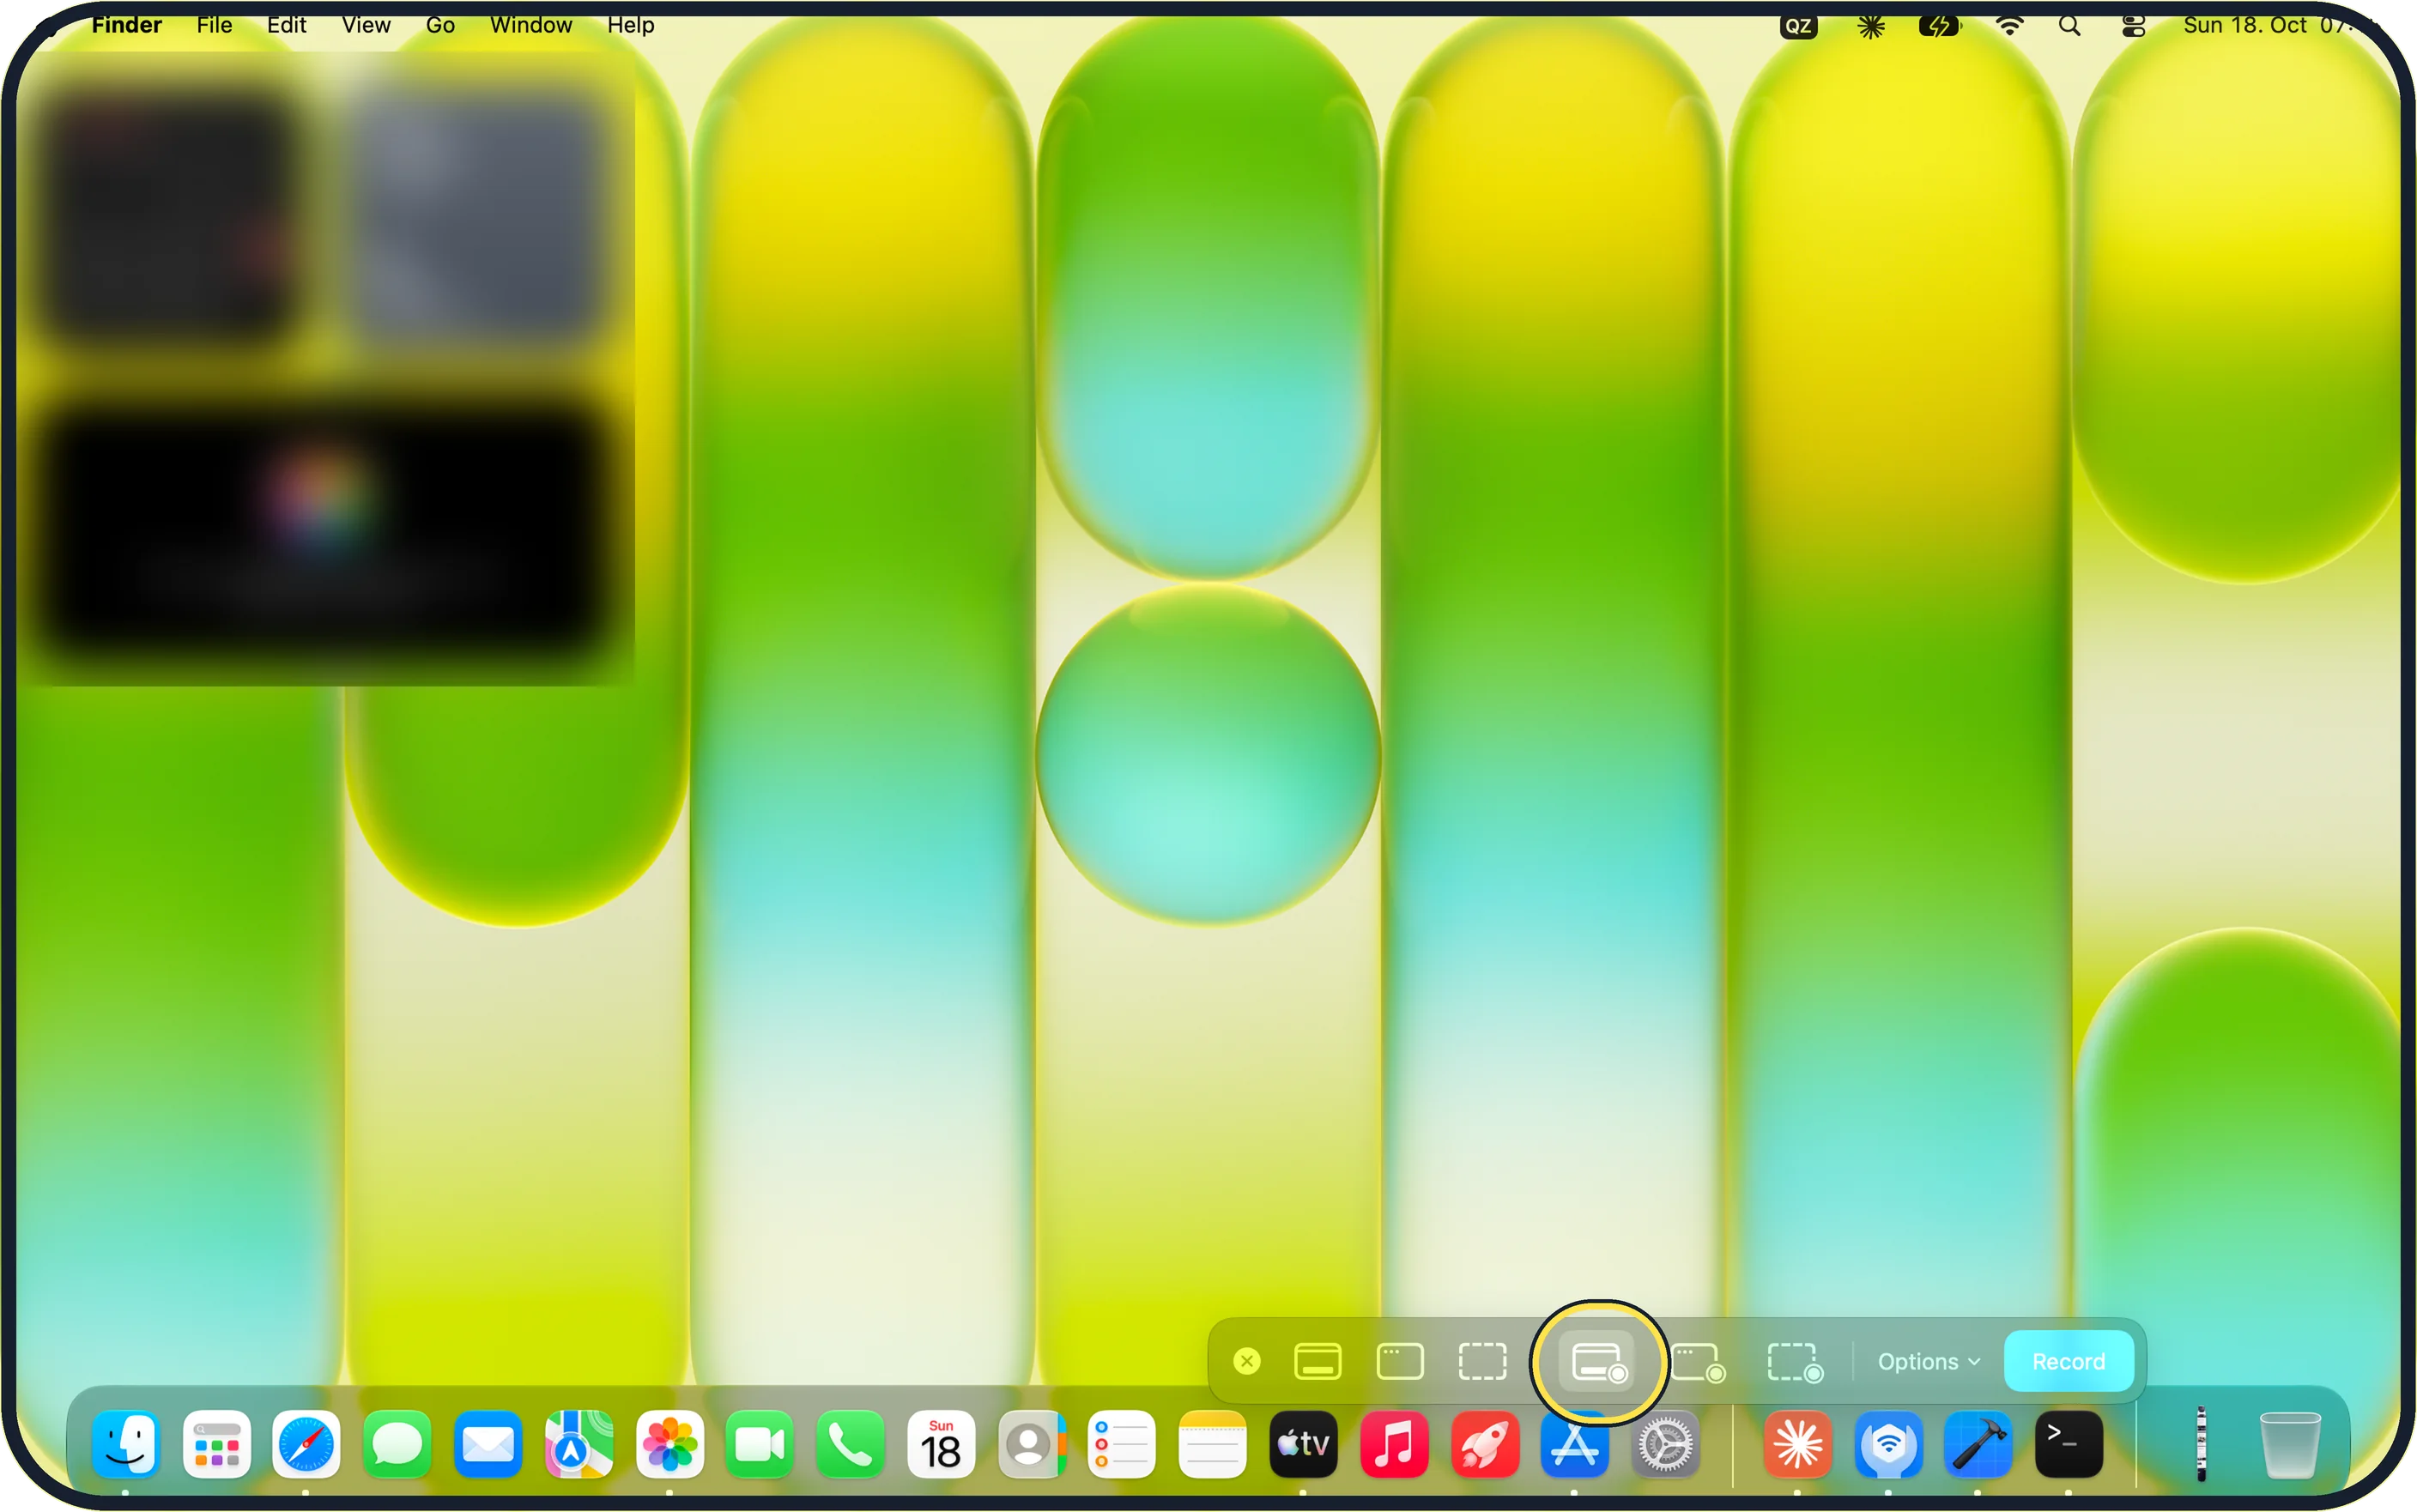This screenshot has width=2417, height=1512.
Task: Open the View menu
Action: (x=366, y=25)
